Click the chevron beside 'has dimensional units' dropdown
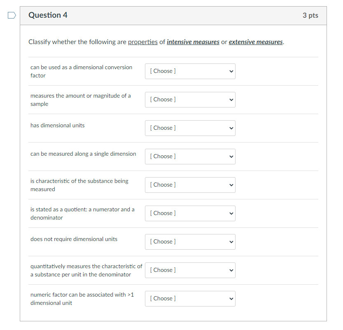Image resolution: width=343 pixels, height=330 pixels. pos(230,128)
